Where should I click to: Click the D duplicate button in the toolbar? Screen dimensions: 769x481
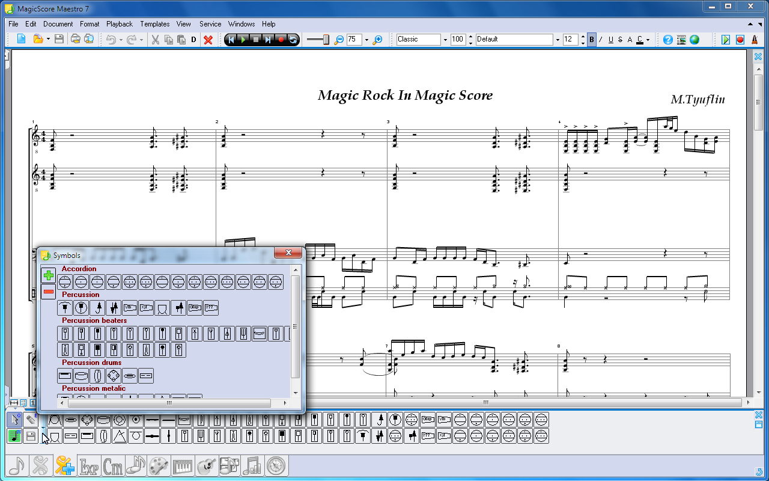coord(193,40)
